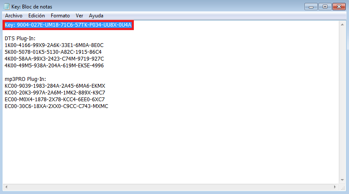
Task: Minimize the Bloc de notas window
Action: coord(311,7)
